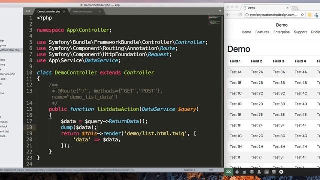Click the Test 1A table cell
This screenshot has height=180, width=320.
[235, 72]
